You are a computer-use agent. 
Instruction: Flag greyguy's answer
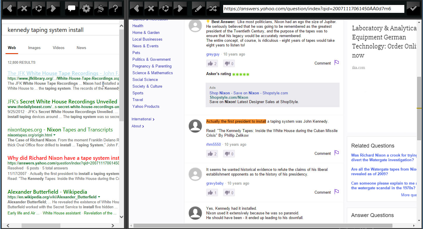coord(337,63)
